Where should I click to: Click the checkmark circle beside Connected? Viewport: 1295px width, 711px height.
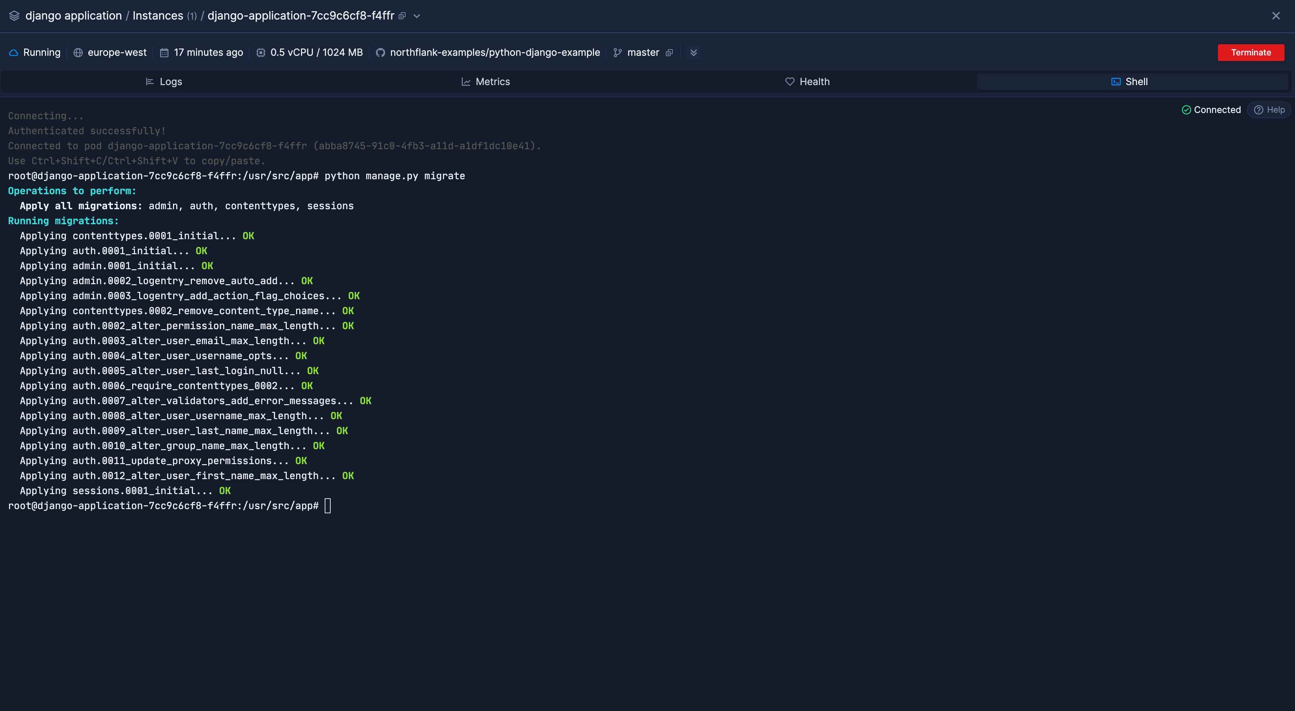[x=1186, y=109]
